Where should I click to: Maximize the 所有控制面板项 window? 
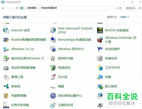point(132,2)
